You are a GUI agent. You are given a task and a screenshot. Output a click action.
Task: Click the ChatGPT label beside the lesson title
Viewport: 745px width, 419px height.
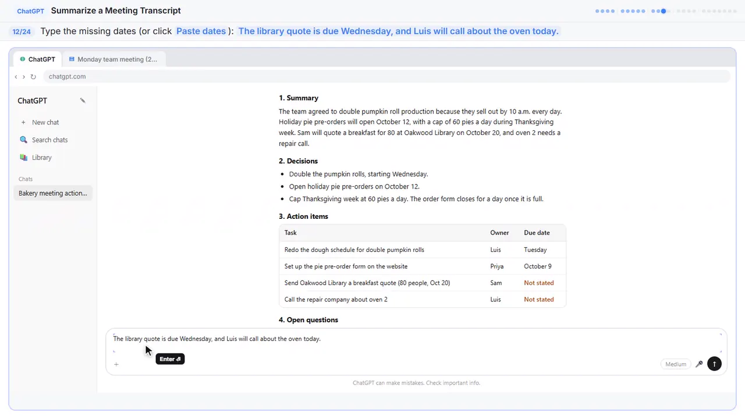(x=31, y=11)
